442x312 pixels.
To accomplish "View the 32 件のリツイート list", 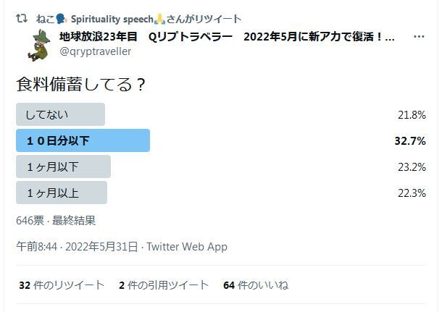I will pyautogui.click(x=62, y=285).
